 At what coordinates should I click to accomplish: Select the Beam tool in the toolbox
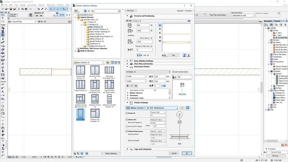pyautogui.click(x=3, y=42)
